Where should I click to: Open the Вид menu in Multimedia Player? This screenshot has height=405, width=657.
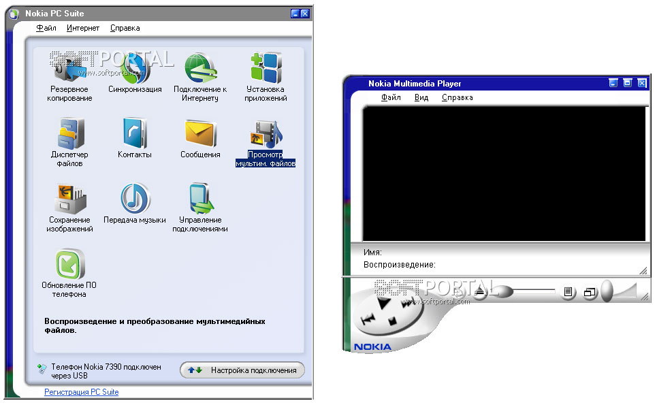pyautogui.click(x=421, y=97)
